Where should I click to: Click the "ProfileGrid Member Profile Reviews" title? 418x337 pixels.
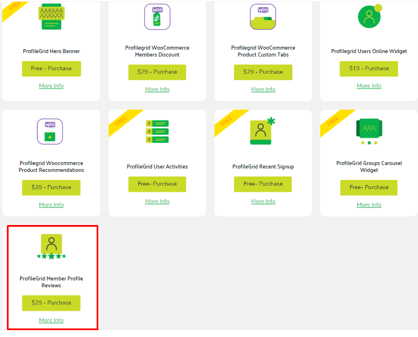point(51,282)
